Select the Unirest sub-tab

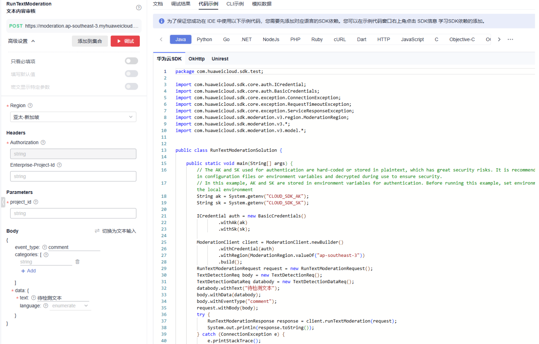[x=220, y=59]
